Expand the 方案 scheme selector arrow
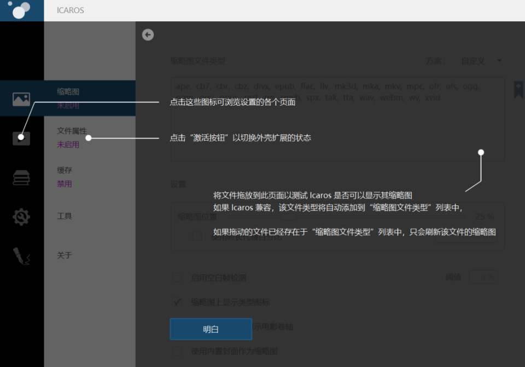The height and width of the screenshot is (367, 525). [x=498, y=61]
